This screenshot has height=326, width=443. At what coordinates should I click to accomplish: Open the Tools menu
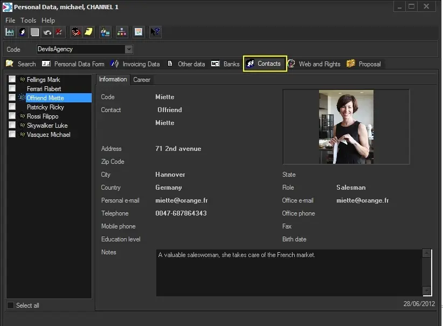28,20
